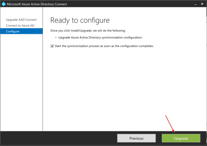Go back with the Previous button
This screenshot has width=207, height=146.
[136, 138]
